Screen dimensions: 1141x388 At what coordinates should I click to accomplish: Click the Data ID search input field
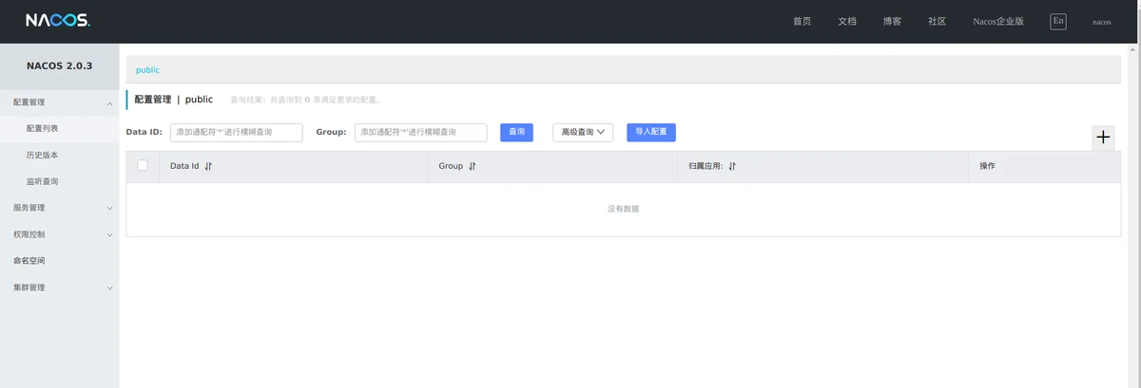click(236, 132)
